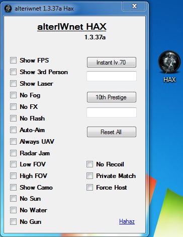Toggle the No Gun checkbox

click(x=13, y=222)
